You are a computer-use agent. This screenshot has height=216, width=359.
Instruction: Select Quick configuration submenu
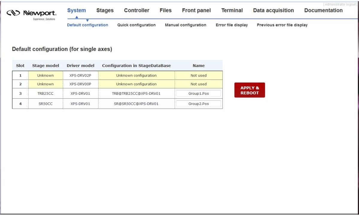click(136, 25)
